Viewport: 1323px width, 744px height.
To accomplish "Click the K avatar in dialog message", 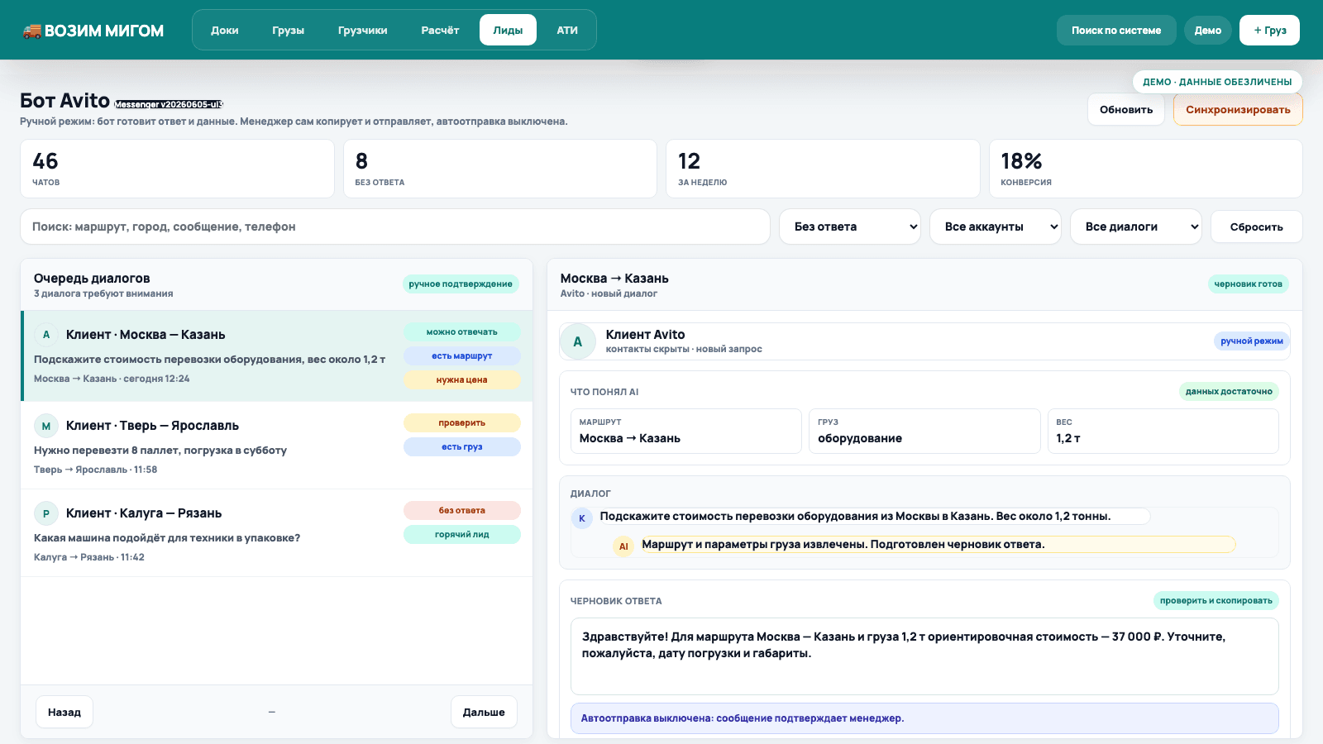I will (x=582, y=518).
